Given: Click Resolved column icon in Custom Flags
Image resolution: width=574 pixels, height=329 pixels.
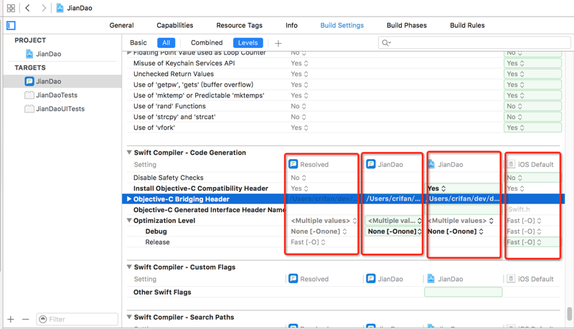Looking at the screenshot, I should [x=293, y=279].
